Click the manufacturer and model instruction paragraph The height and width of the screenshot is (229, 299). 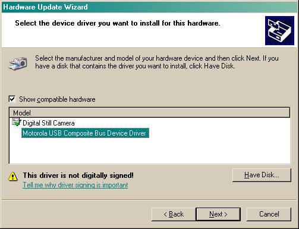157,62
